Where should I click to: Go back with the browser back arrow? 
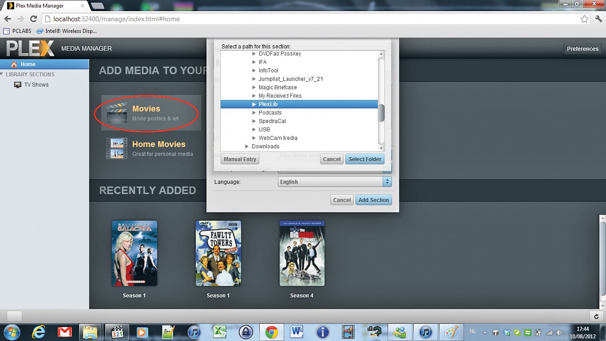pos(8,19)
